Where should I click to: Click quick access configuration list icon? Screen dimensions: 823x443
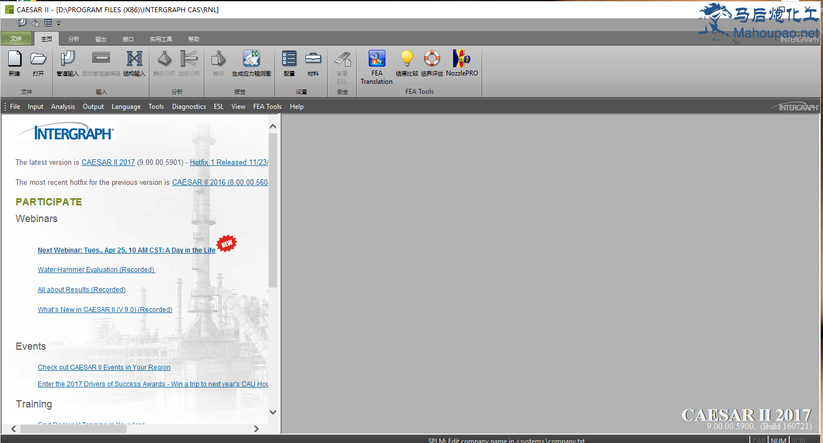tap(48, 23)
